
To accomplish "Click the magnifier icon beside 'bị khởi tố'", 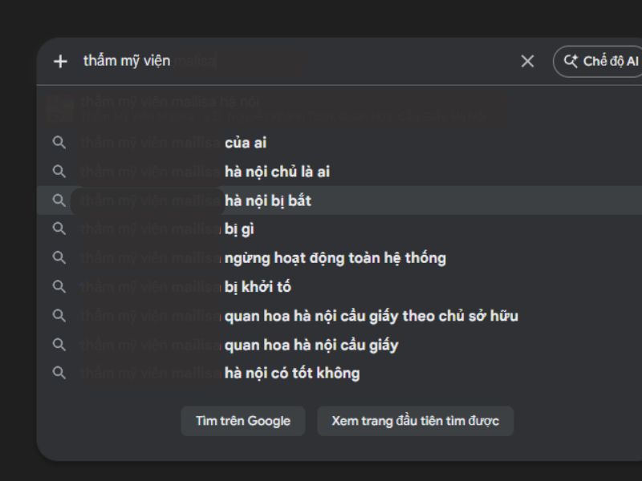I will [x=59, y=286].
